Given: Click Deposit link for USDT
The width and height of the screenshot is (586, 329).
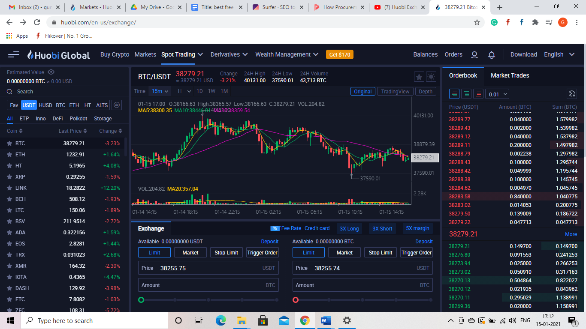Looking at the screenshot, I should [270, 242].
